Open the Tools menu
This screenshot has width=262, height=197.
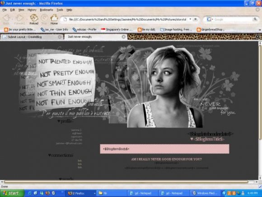tap(60, 10)
